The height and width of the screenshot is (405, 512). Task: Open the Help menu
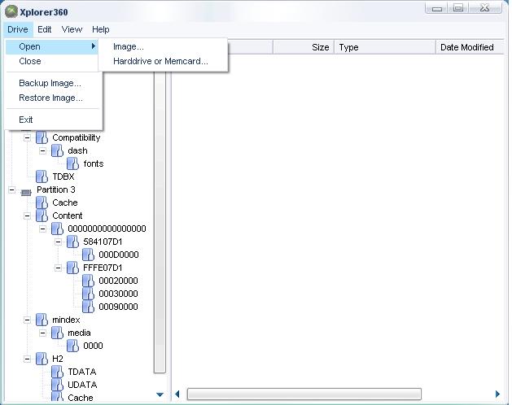(101, 29)
